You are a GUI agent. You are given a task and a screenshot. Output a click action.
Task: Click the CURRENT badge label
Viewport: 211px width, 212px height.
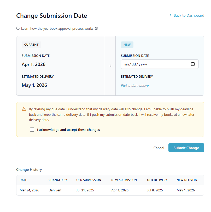click(31, 45)
